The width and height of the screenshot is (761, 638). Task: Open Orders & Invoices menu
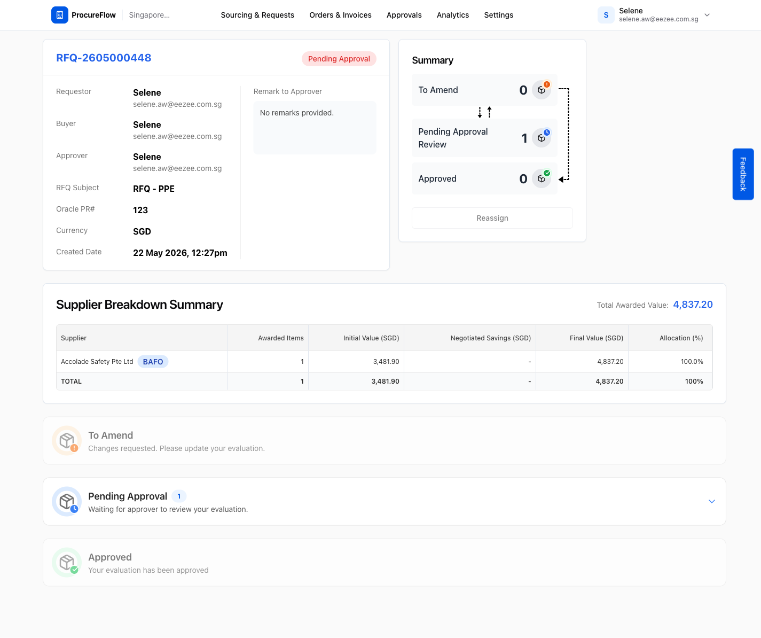(340, 15)
